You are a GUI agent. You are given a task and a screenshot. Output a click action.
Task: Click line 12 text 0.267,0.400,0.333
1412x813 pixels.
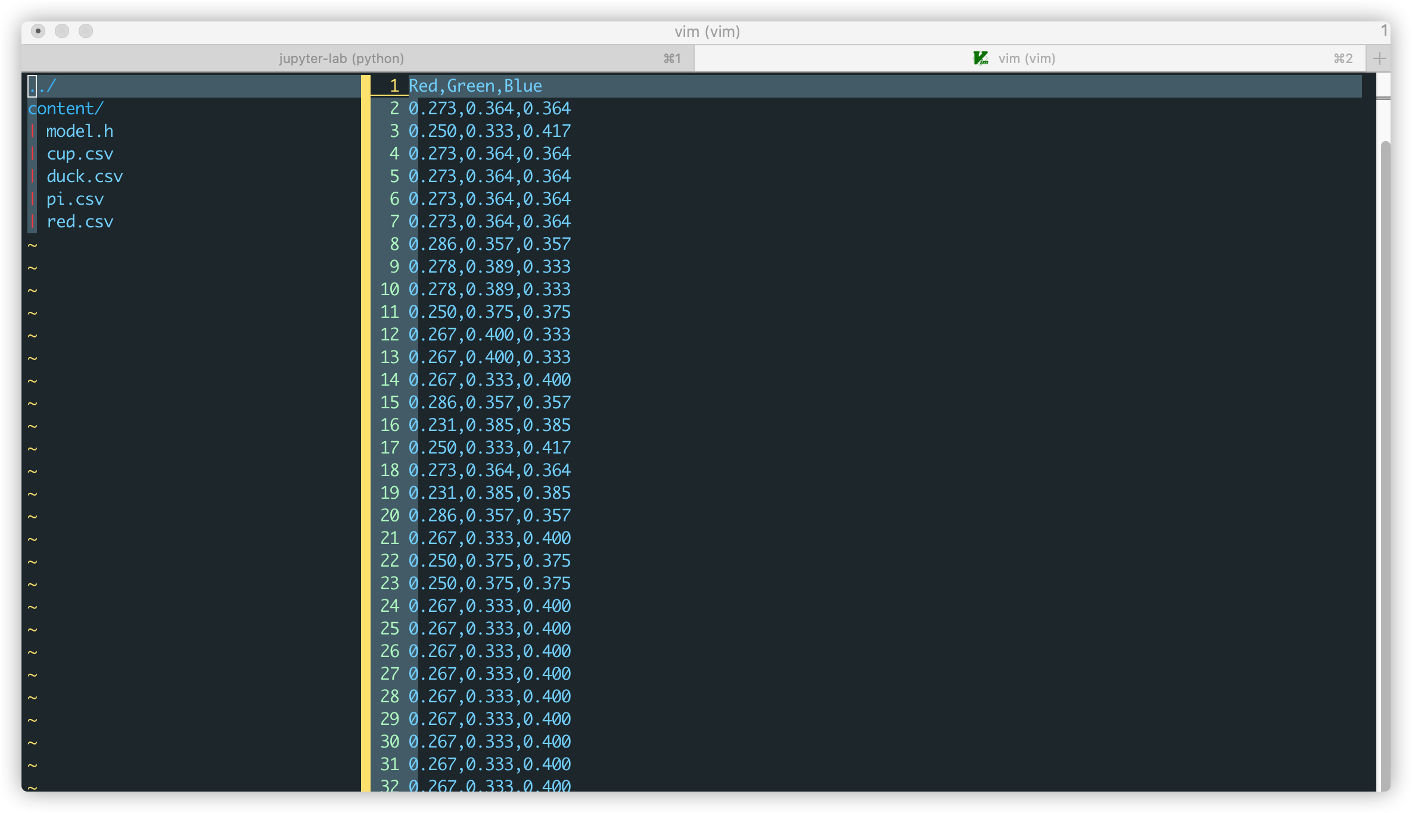(x=490, y=334)
